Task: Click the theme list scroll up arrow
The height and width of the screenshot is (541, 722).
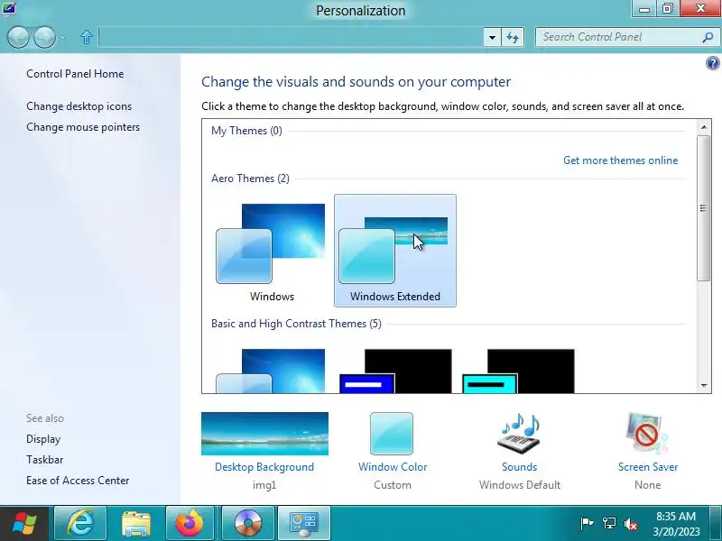Action: (704, 127)
